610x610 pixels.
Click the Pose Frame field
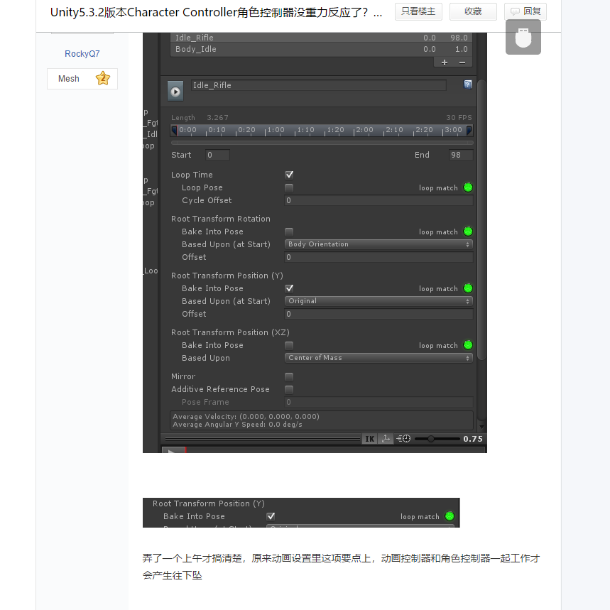pos(378,402)
